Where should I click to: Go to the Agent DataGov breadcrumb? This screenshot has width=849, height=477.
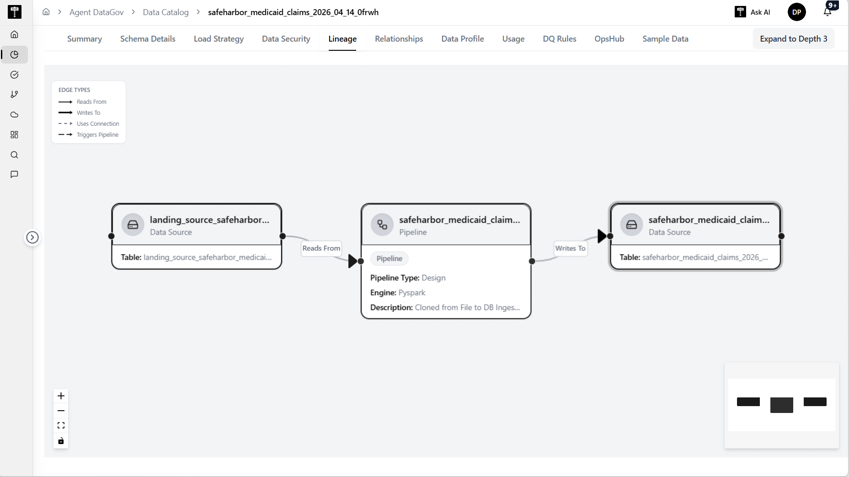coord(96,12)
